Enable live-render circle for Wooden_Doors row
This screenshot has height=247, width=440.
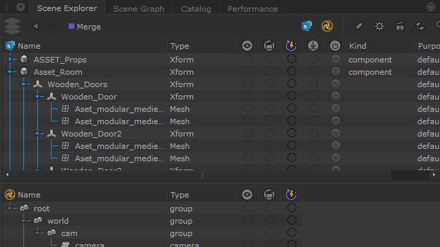(291, 84)
